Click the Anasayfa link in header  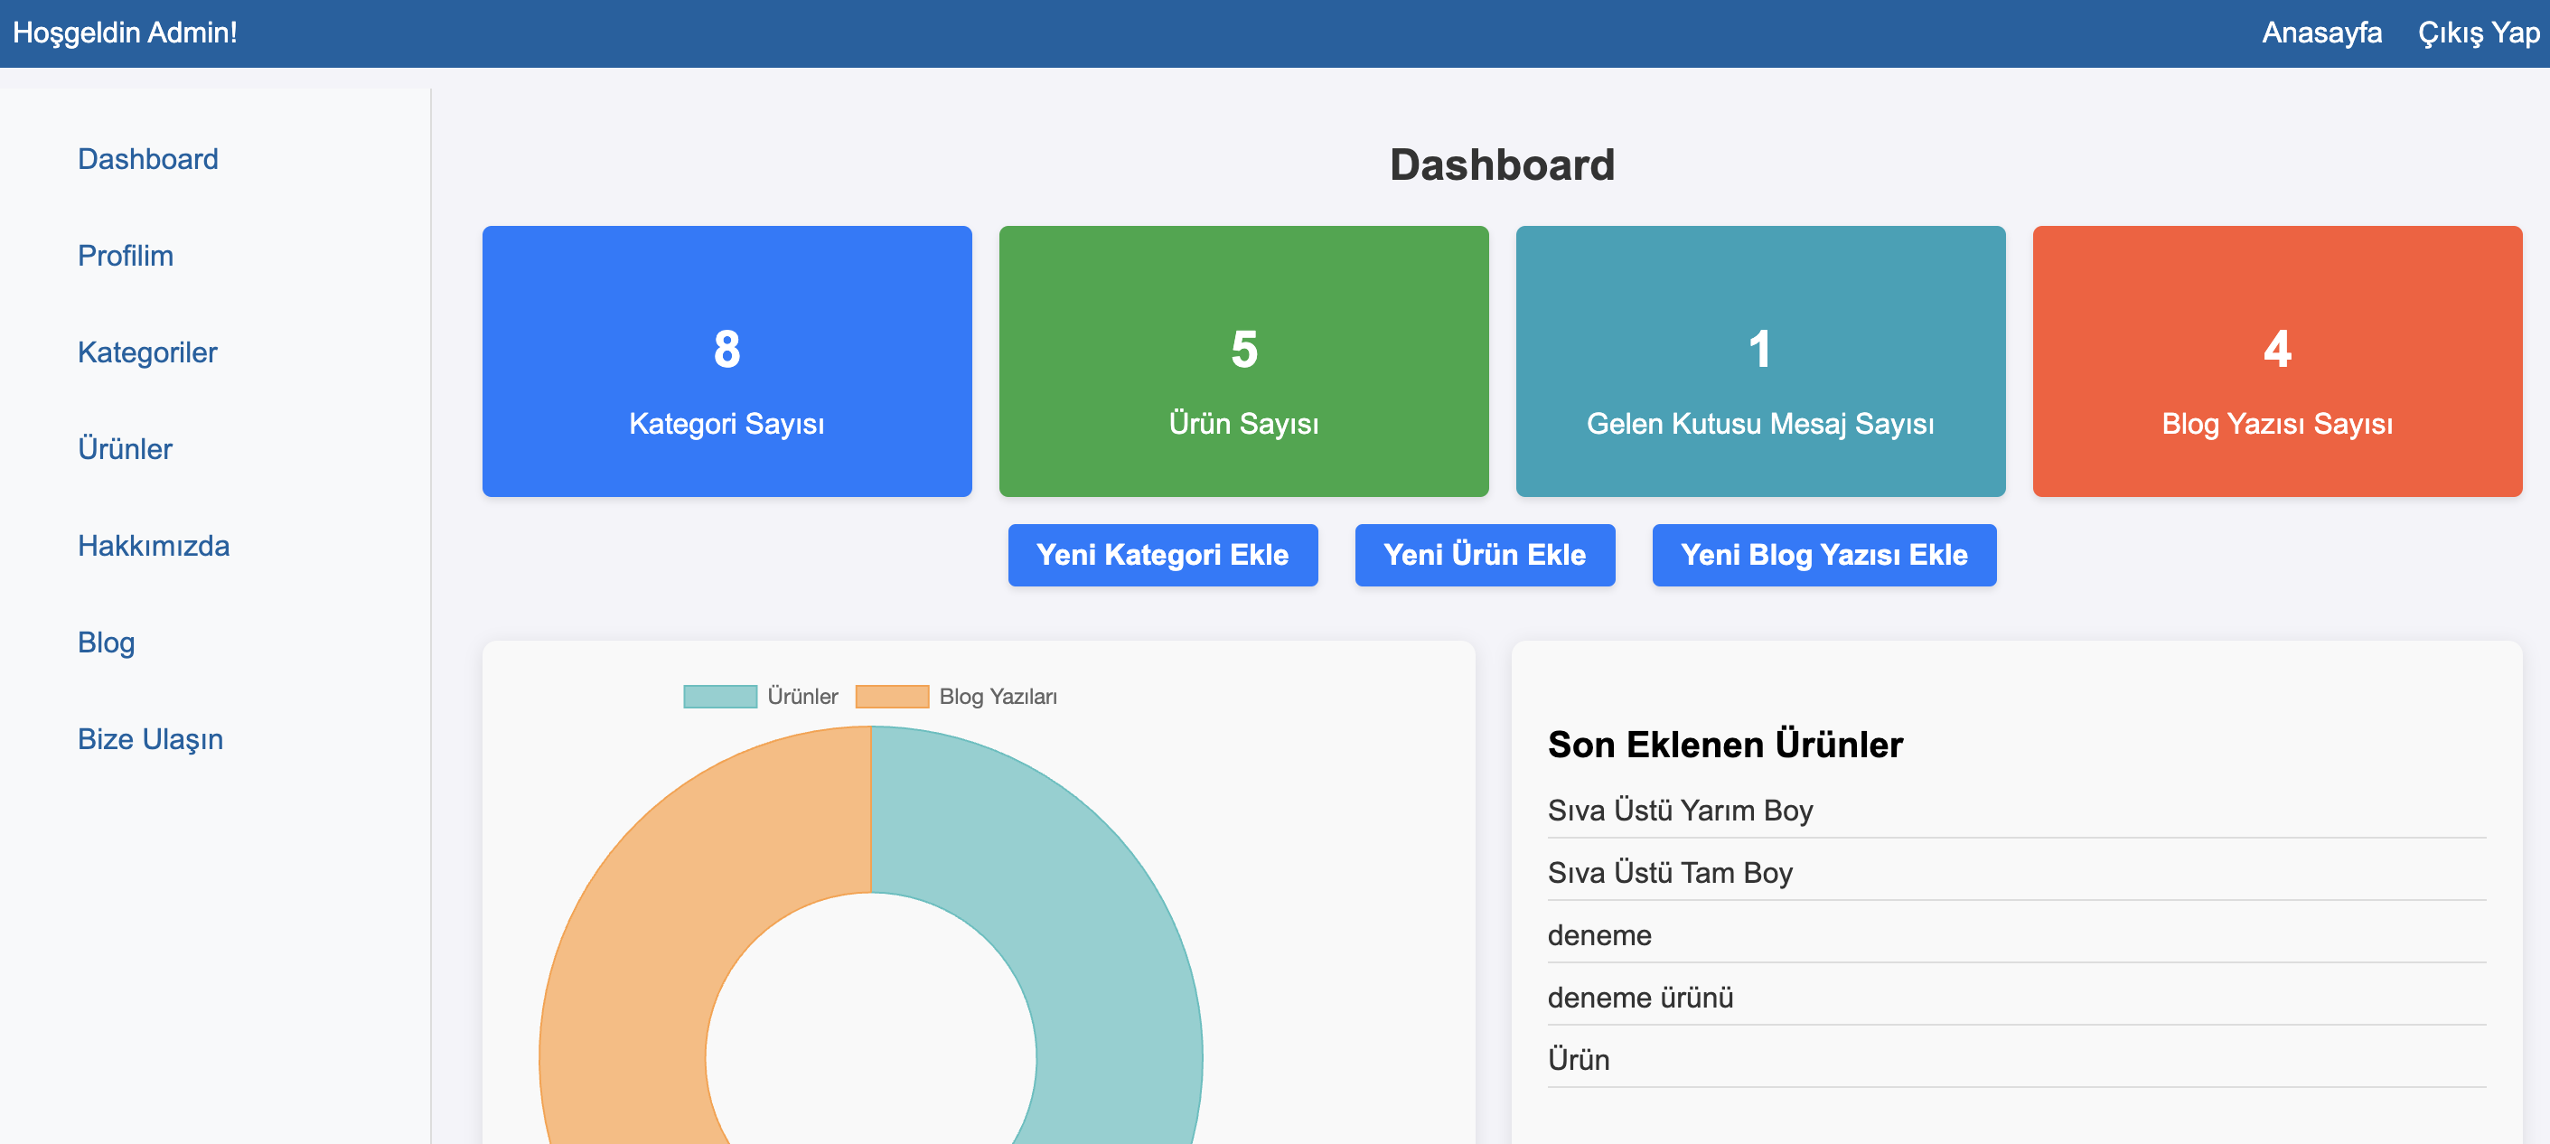2321,33
